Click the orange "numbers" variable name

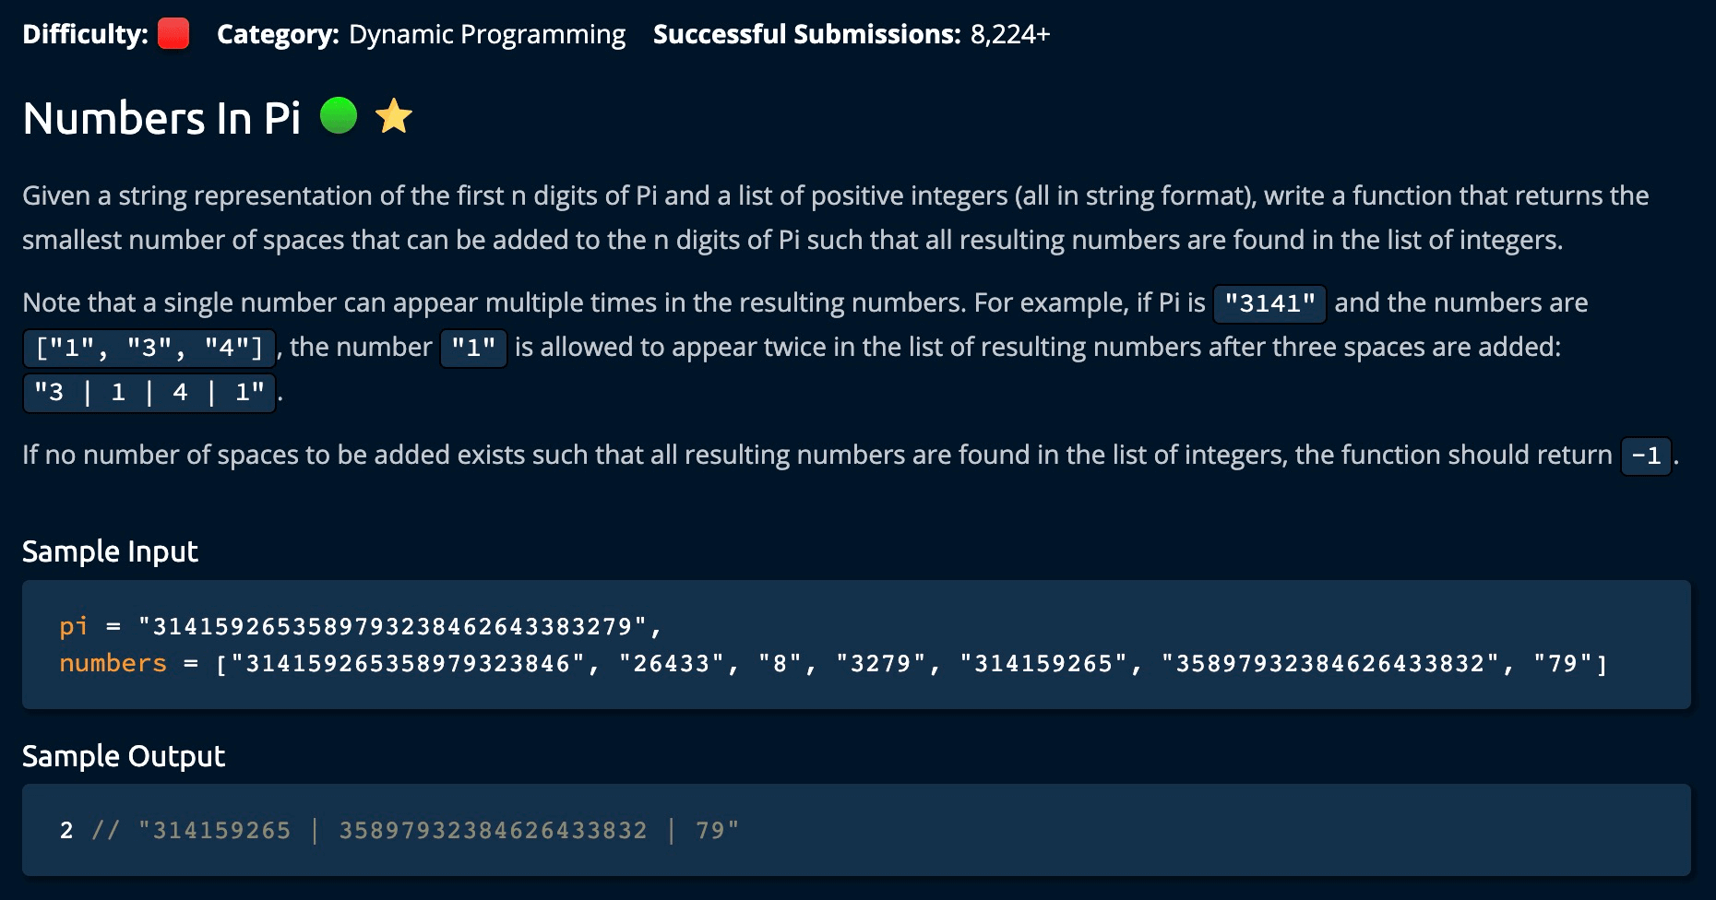click(113, 664)
